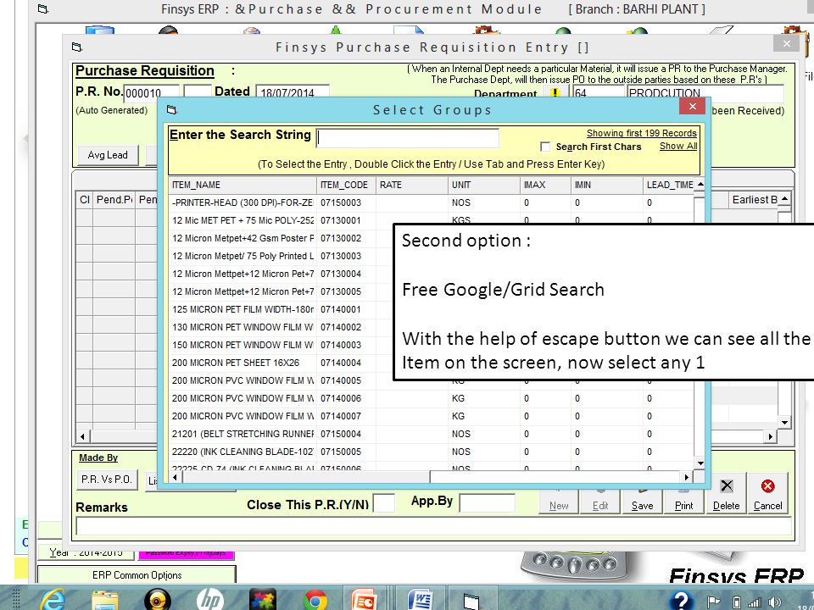814x610 pixels.
Task: Click the red Cancel icon button
Action: tap(768, 493)
